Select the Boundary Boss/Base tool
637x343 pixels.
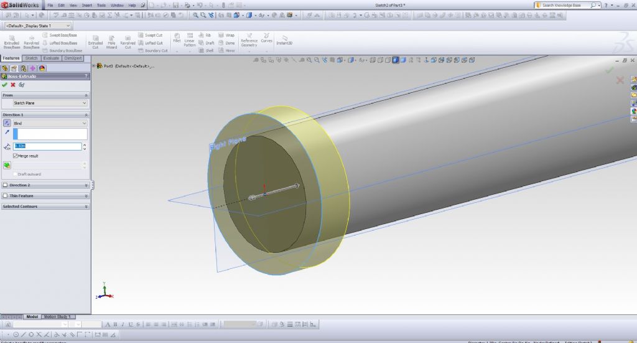click(x=62, y=51)
